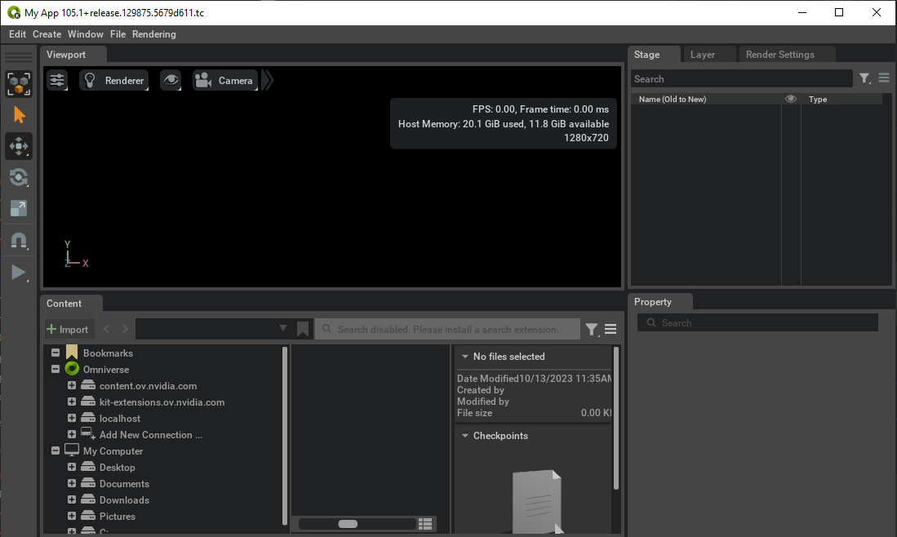The height and width of the screenshot is (537, 897).
Task: Click the Type column header
Action: click(x=818, y=99)
